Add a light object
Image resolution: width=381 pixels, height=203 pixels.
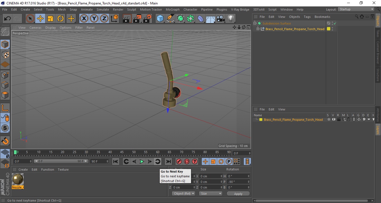231,19
